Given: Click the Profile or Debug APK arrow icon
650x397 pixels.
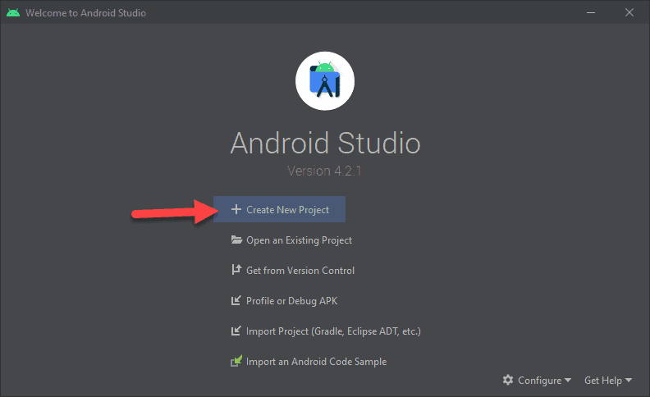Looking at the screenshot, I should click(236, 301).
